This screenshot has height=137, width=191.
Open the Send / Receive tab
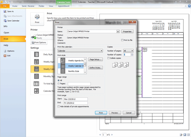pos(28,6)
